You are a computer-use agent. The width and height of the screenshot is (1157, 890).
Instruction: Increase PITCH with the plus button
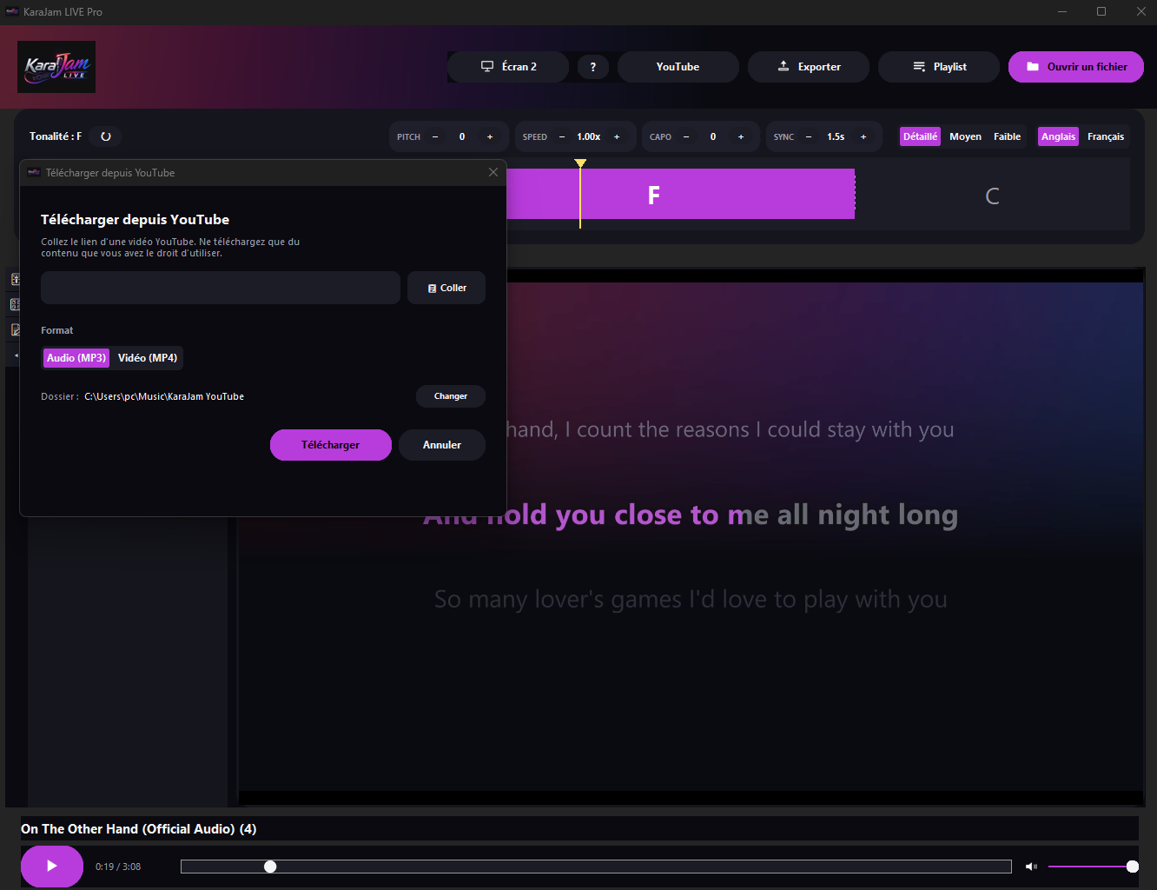pos(490,136)
